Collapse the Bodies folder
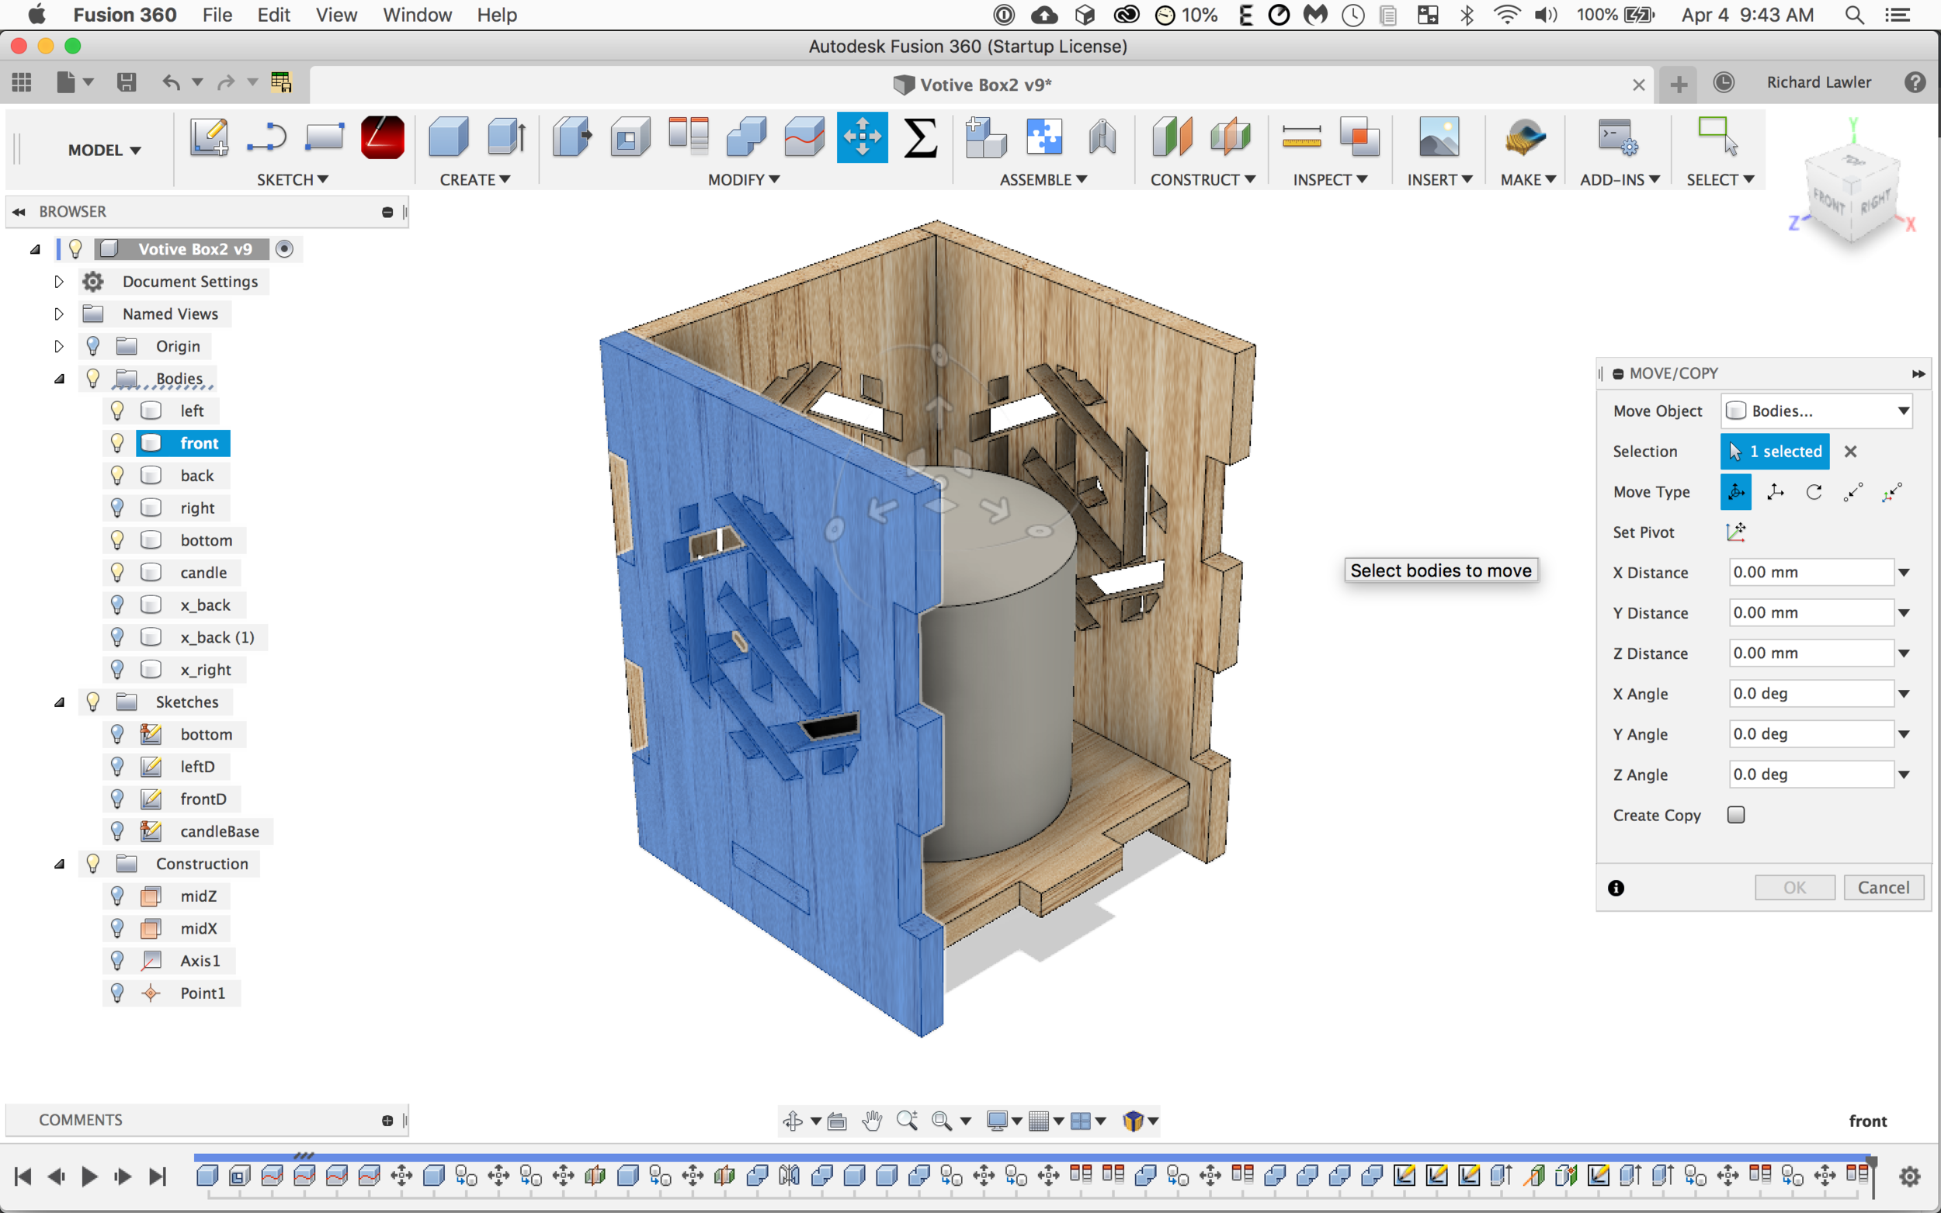Viewport: 1941px width, 1213px height. click(x=58, y=379)
